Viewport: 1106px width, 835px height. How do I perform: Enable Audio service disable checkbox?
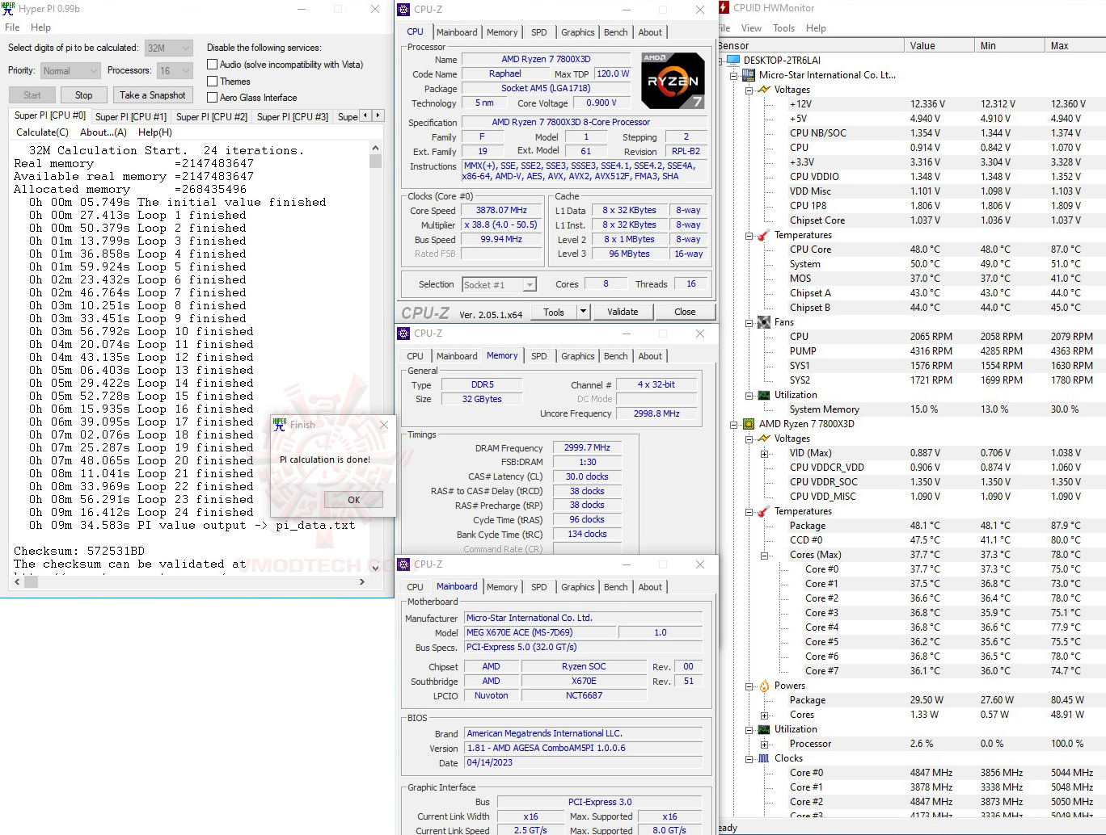tap(213, 65)
